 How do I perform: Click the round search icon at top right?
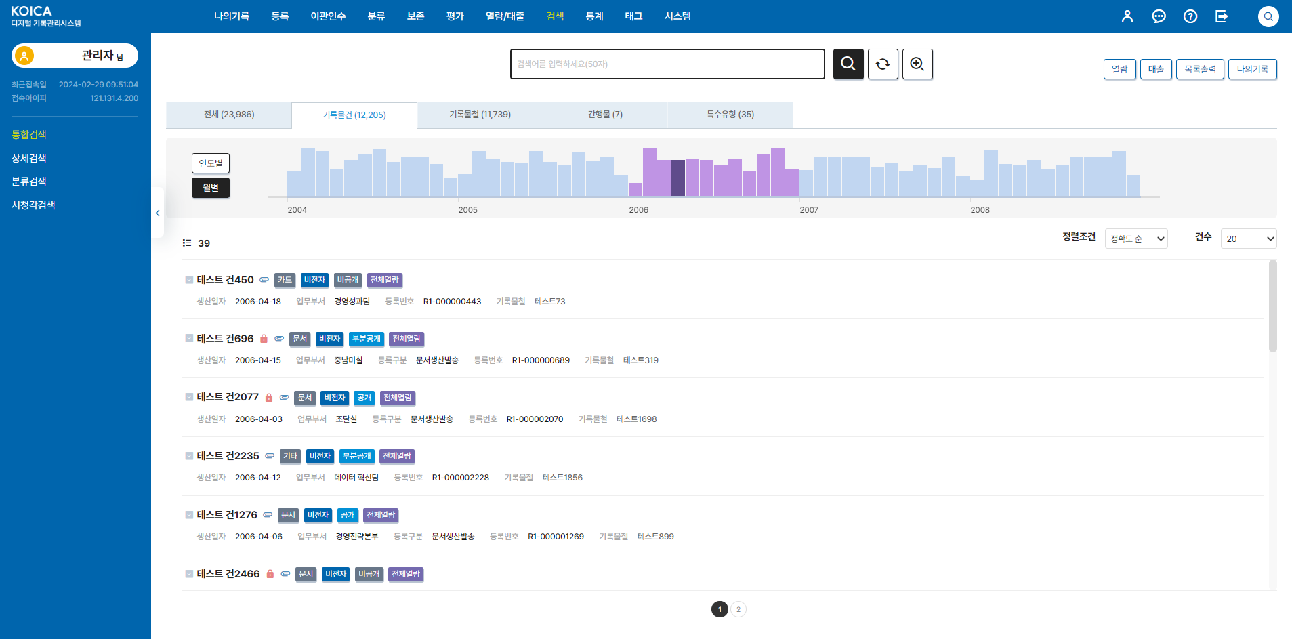[1268, 16]
